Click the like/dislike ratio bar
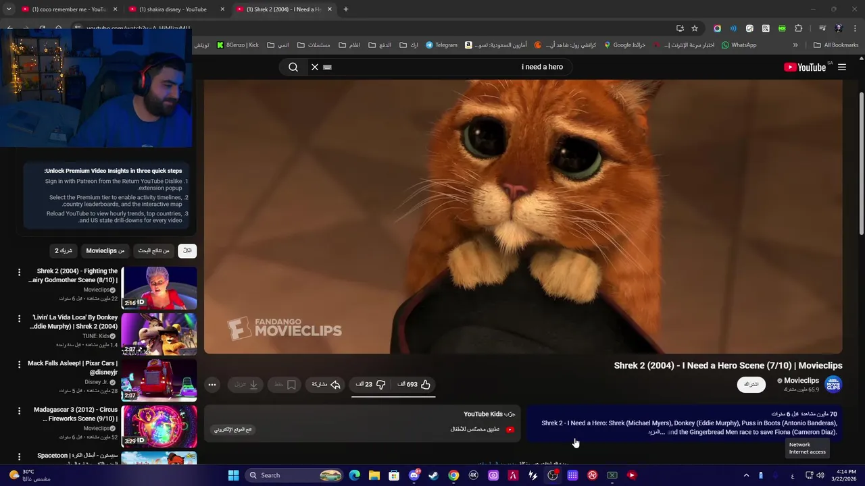 click(393, 397)
